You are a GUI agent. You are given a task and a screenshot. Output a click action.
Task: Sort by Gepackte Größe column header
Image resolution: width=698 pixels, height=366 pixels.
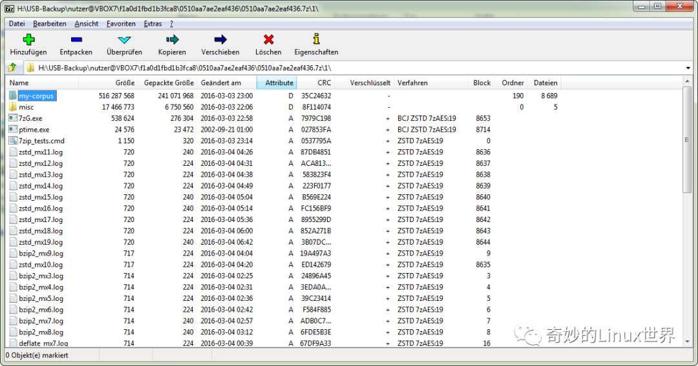click(167, 83)
